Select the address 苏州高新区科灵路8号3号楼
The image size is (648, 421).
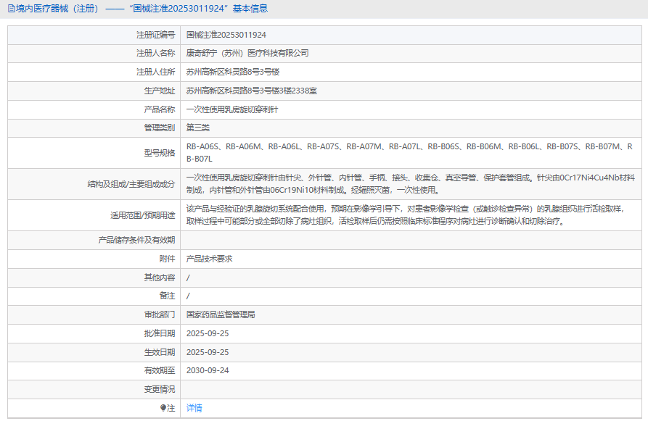tap(233, 72)
